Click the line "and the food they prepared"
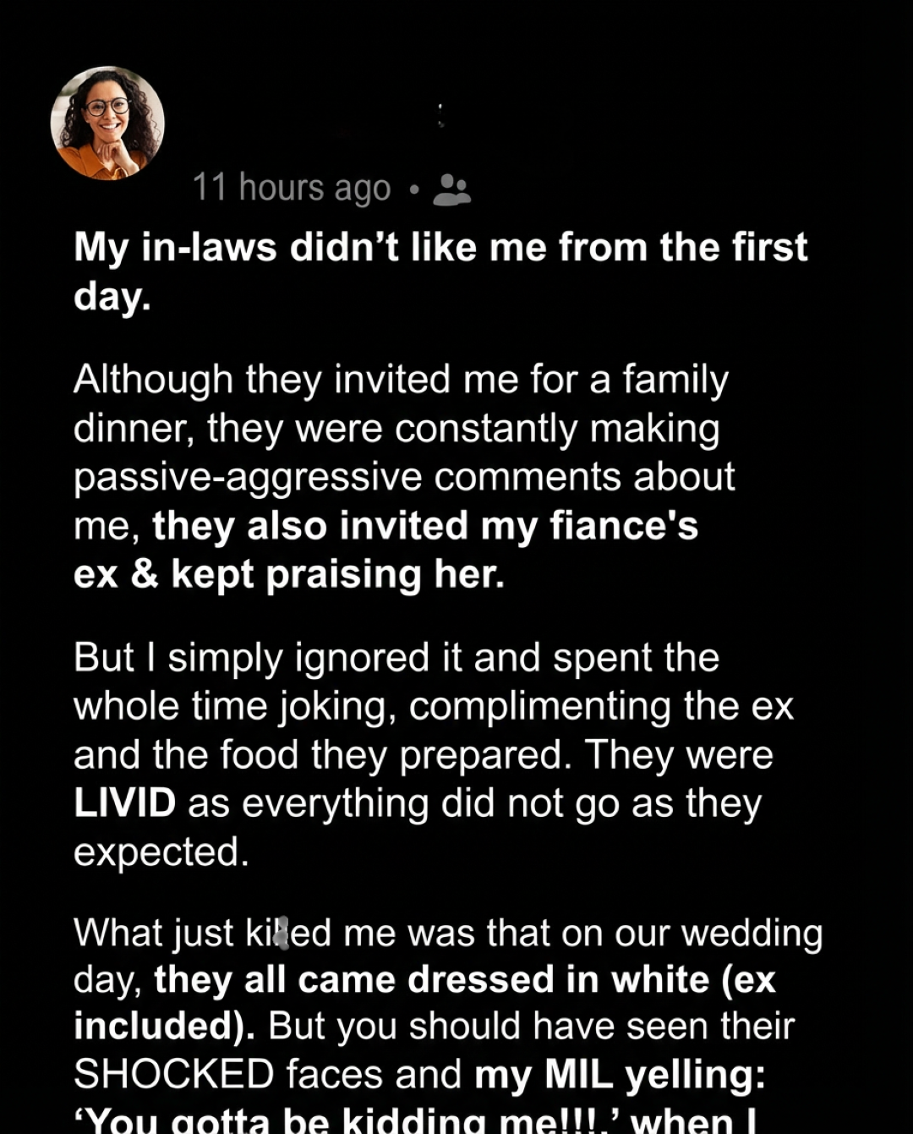Screen dimensions: 913x1134 pyautogui.click(x=318, y=755)
